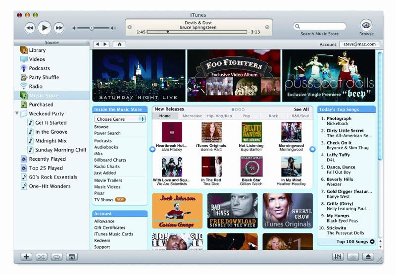Click the Browse eye icon

[x=366, y=25]
